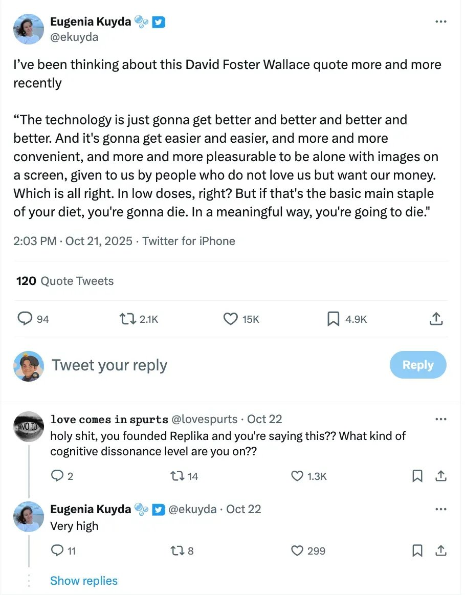Like the "Very high" reply
Screen dimensions: 465x595
(297, 551)
